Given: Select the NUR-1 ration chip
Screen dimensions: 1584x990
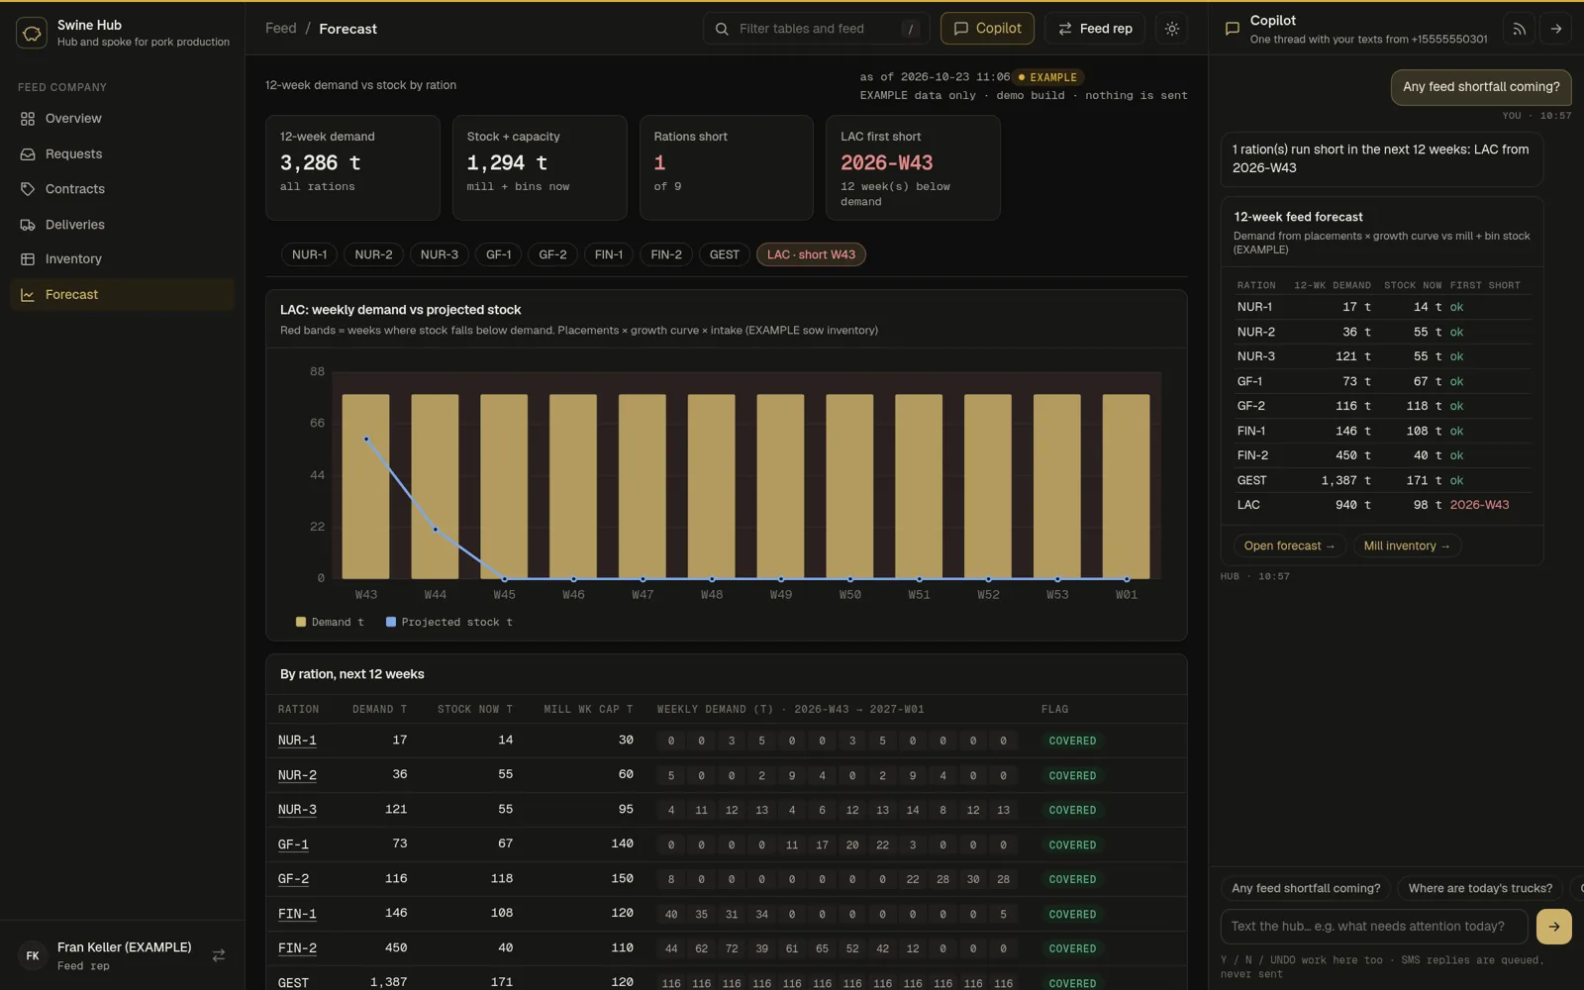Looking at the screenshot, I should click(309, 254).
